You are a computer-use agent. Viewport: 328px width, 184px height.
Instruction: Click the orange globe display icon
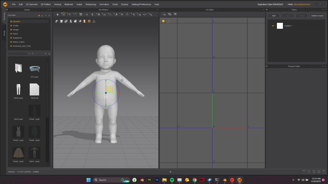(x=89, y=21)
